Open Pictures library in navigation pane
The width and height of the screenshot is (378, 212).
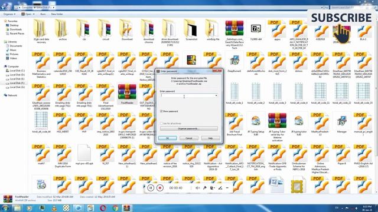click(14, 54)
